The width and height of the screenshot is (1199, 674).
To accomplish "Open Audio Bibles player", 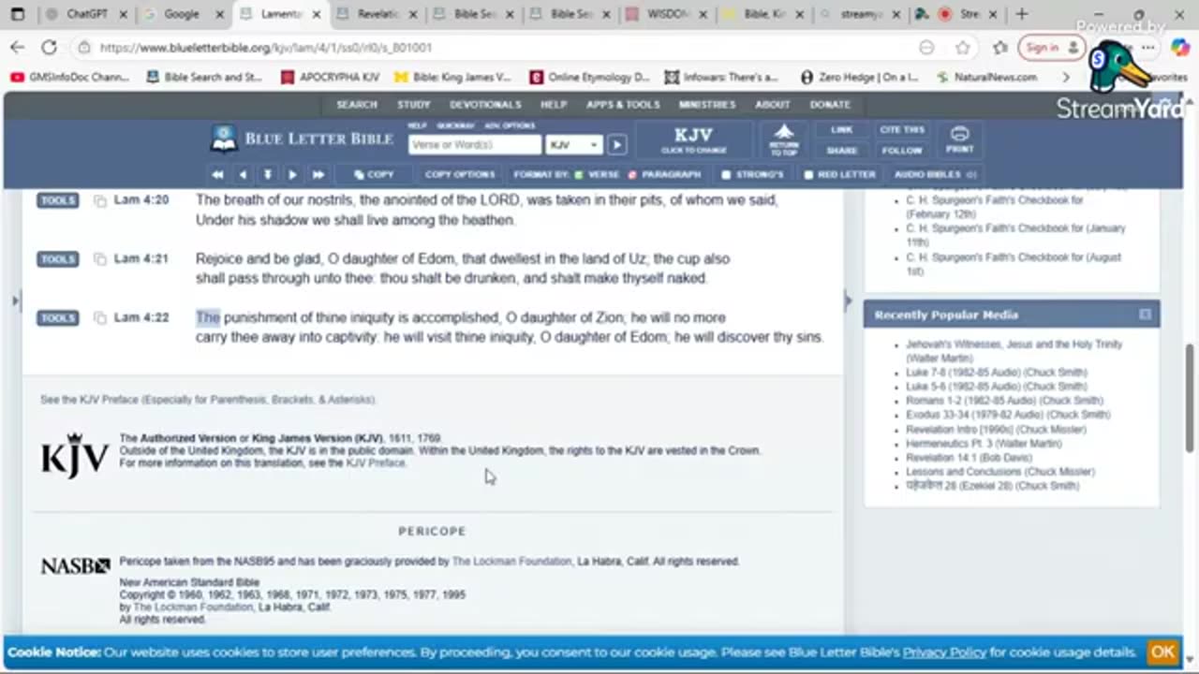I will (x=935, y=174).
